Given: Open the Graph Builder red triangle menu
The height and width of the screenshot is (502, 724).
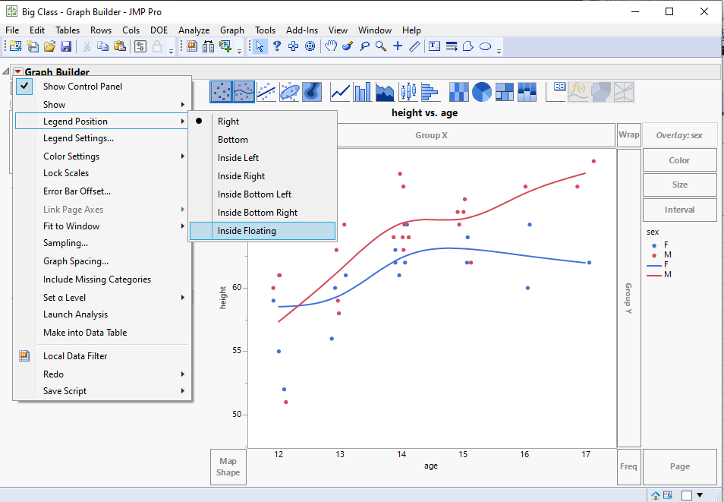Looking at the screenshot, I should click(x=17, y=71).
